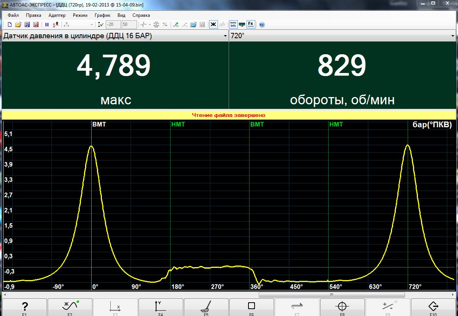
Task: Open the График menu
Action: pyautogui.click(x=102, y=15)
